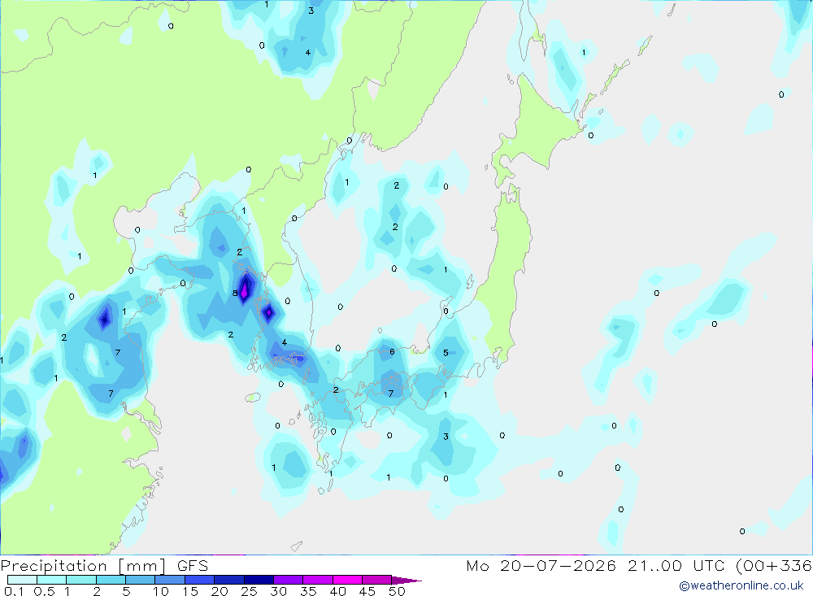Click the legend label '0.1'
Viewport: 813px width, 596px height.
pyautogui.click(x=14, y=591)
